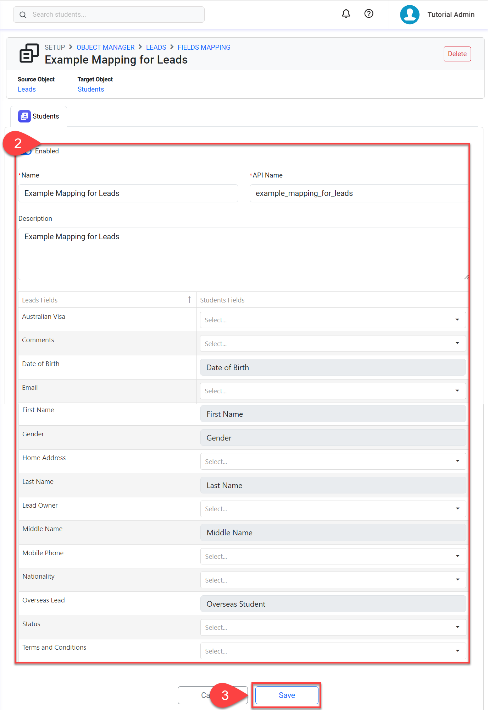Sort by Leads Fields arrow icon
The height and width of the screenshot is (710, 488).
point(189,300)
